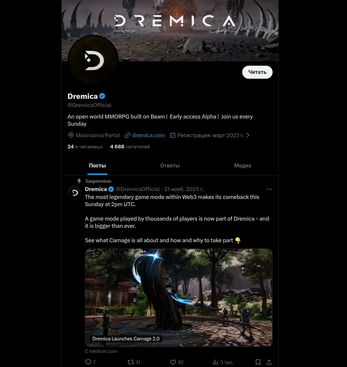Click the share upload icon on post
Image resolution: width=347 pixels, height=367 pixels.
(x=269, y=362)
